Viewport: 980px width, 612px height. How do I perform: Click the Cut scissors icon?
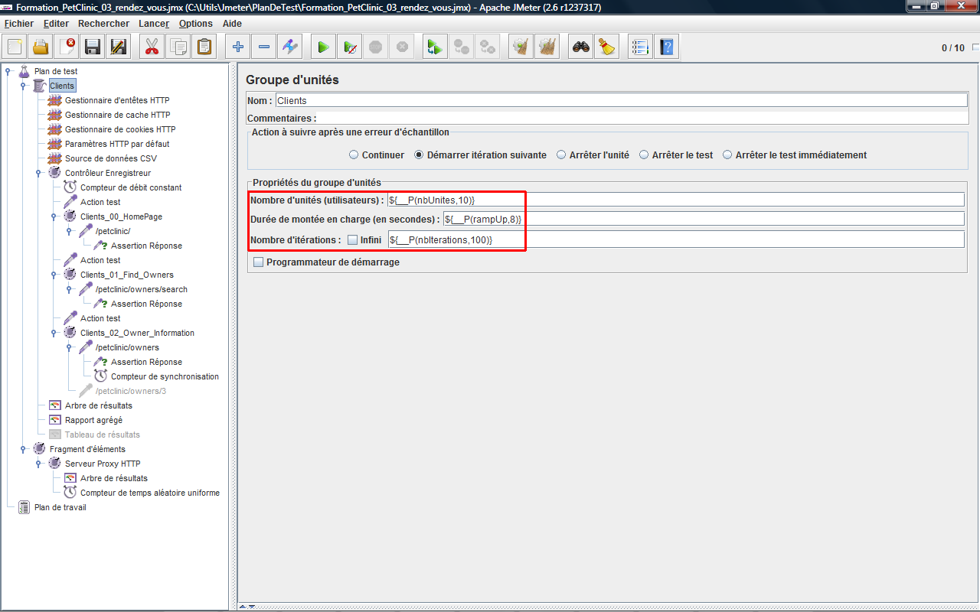[152, 47]
